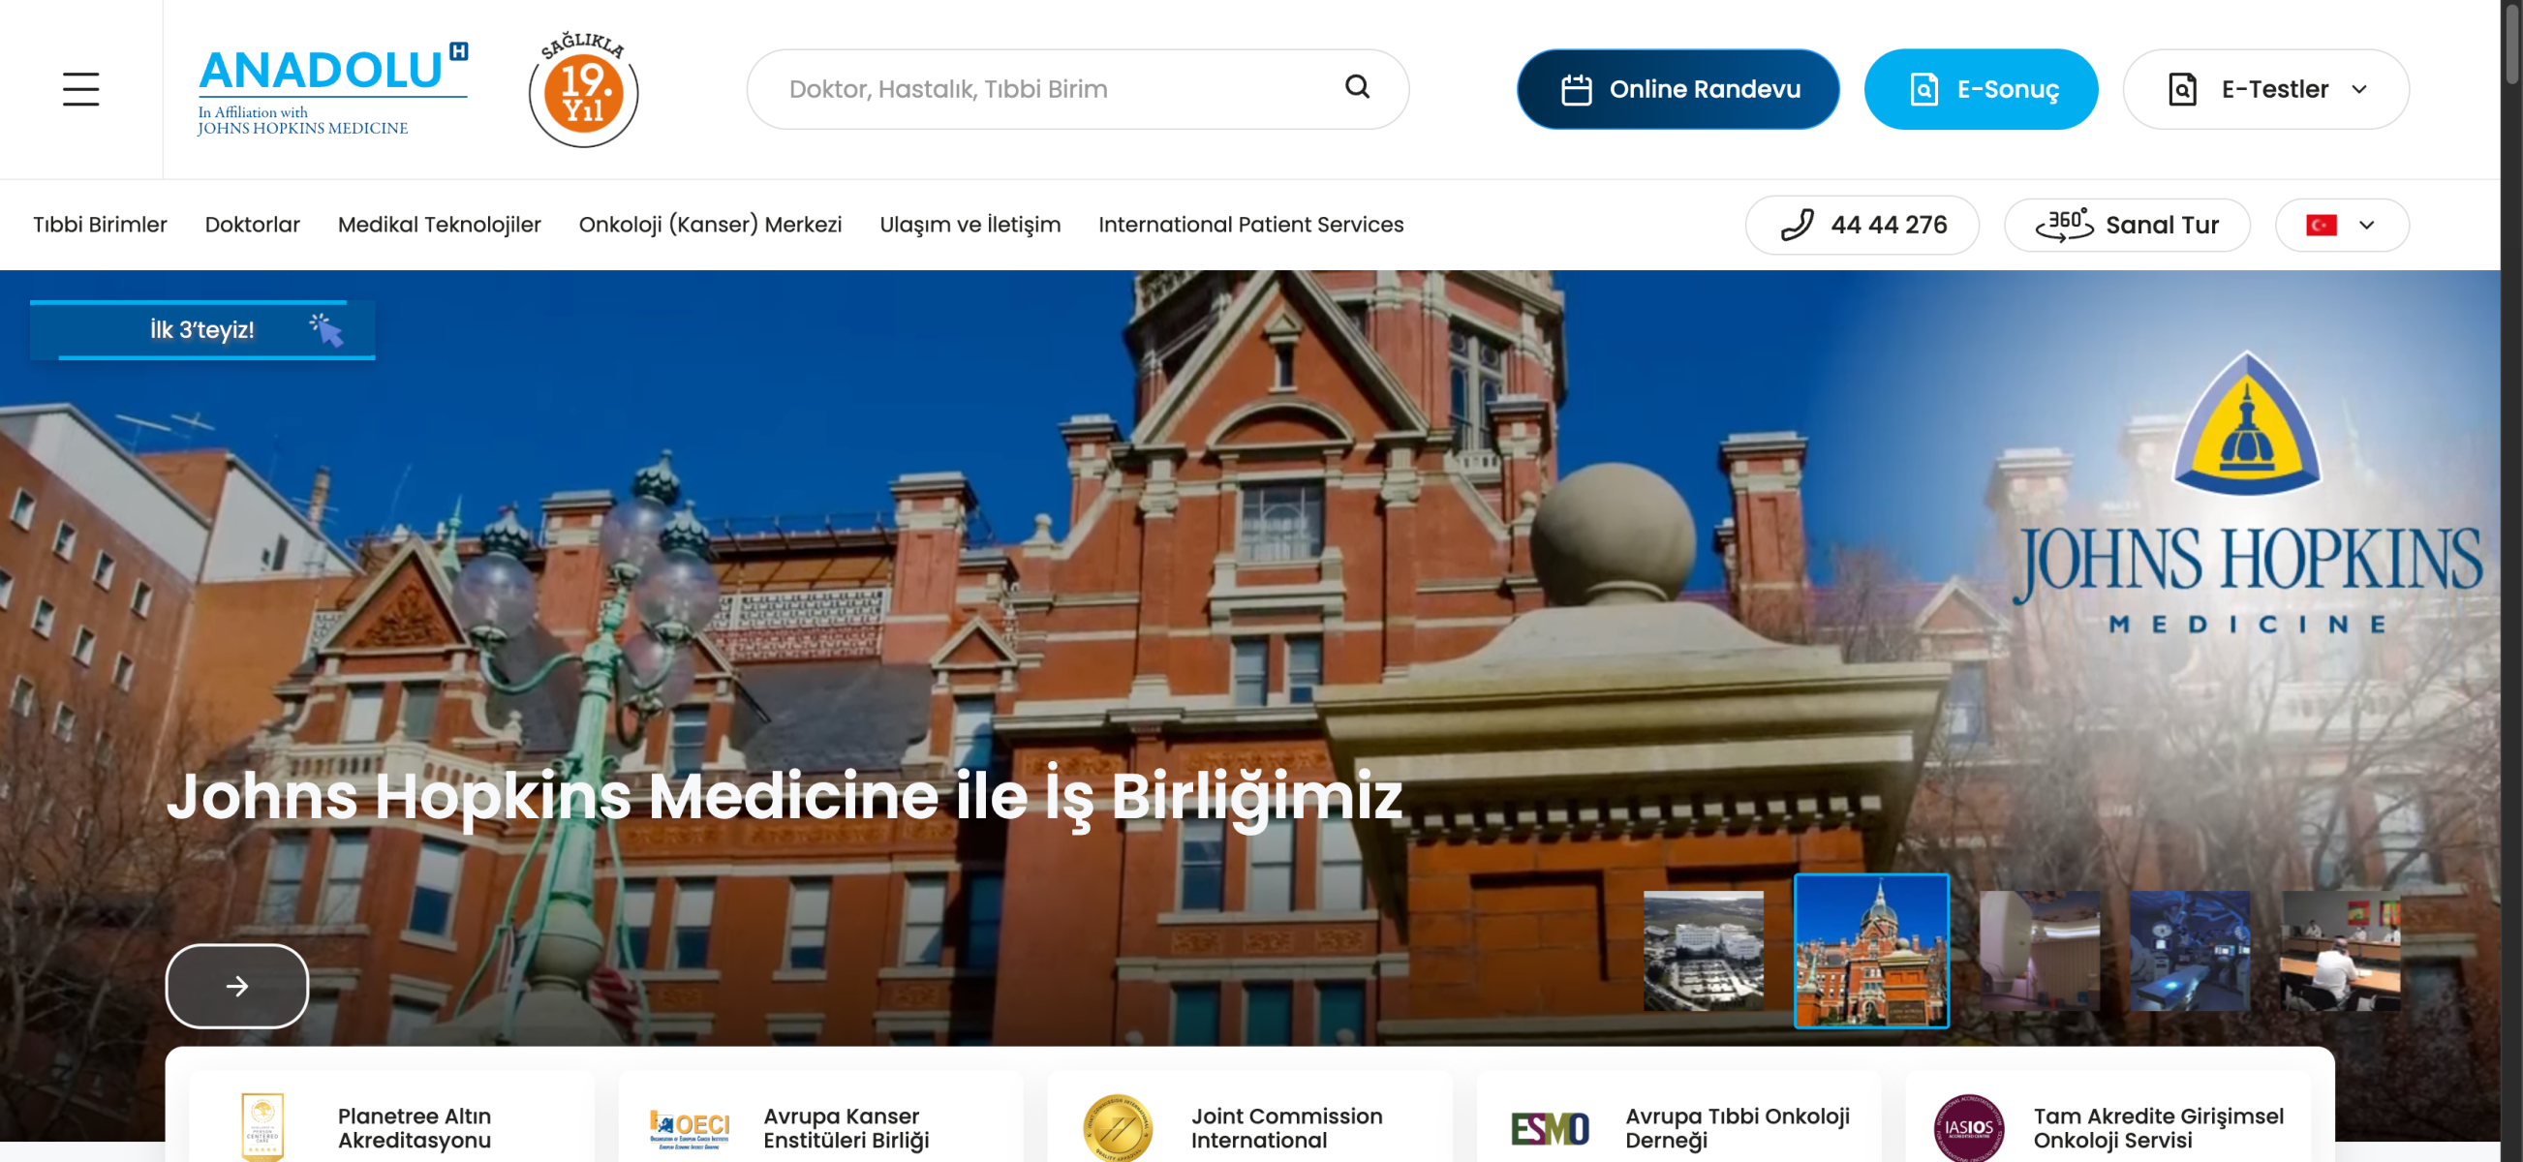Click the ESMO logo icon

pos(1549,1128)
